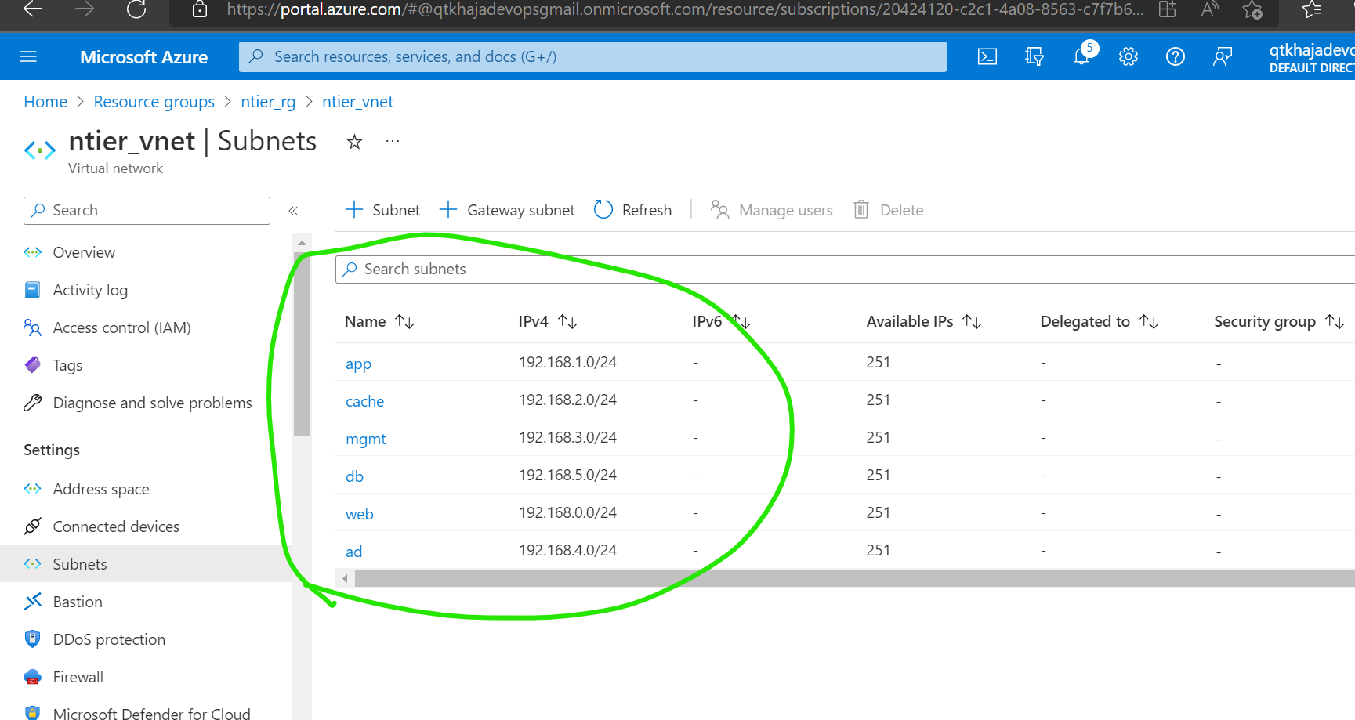Launch Cloud Shell from the top bar

[x=987, y=56]
